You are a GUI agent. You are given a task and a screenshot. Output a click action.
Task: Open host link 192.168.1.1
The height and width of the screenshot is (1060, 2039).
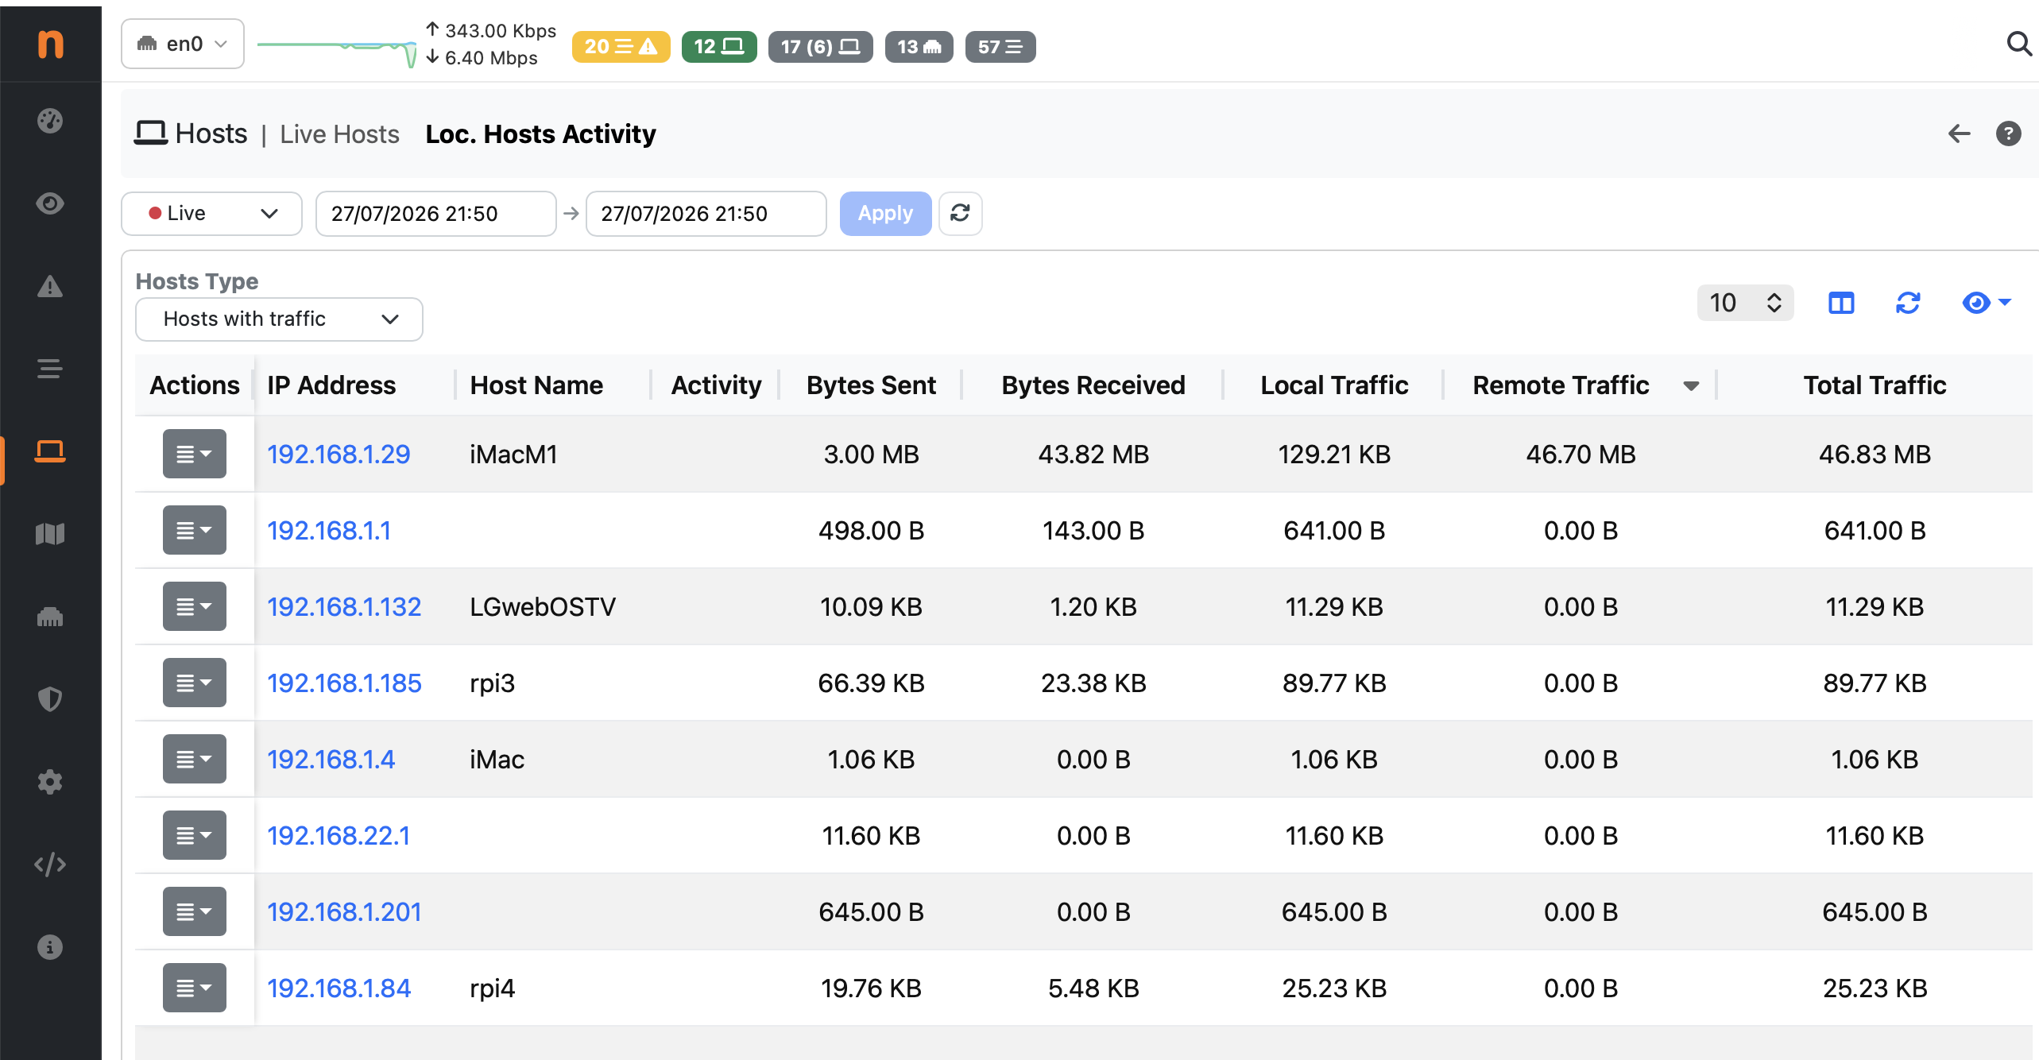(329, 530)
